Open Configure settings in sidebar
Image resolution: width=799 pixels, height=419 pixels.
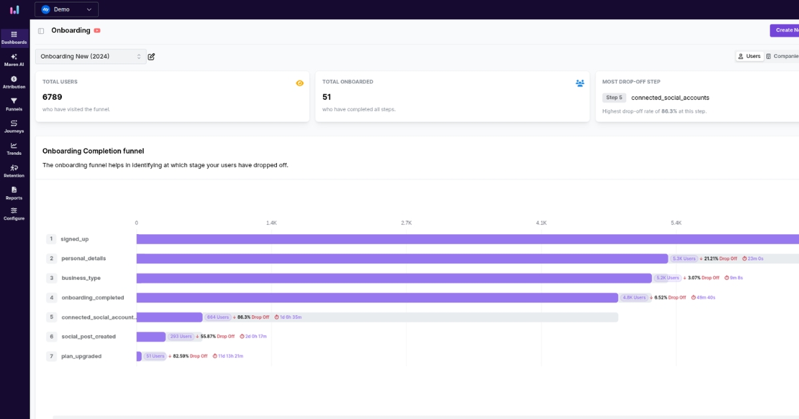[x=14, y=213]
